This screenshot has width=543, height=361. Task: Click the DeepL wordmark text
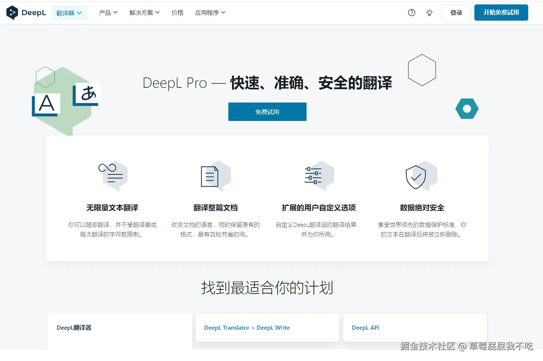[34, 13]
